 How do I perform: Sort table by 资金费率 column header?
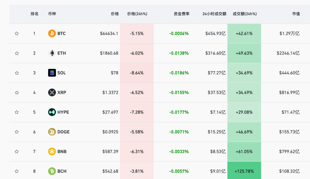[181, 14]
